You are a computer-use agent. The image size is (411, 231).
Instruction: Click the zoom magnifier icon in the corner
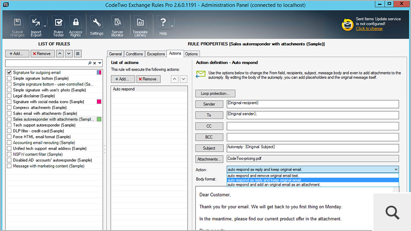click(x=392, y=212)
